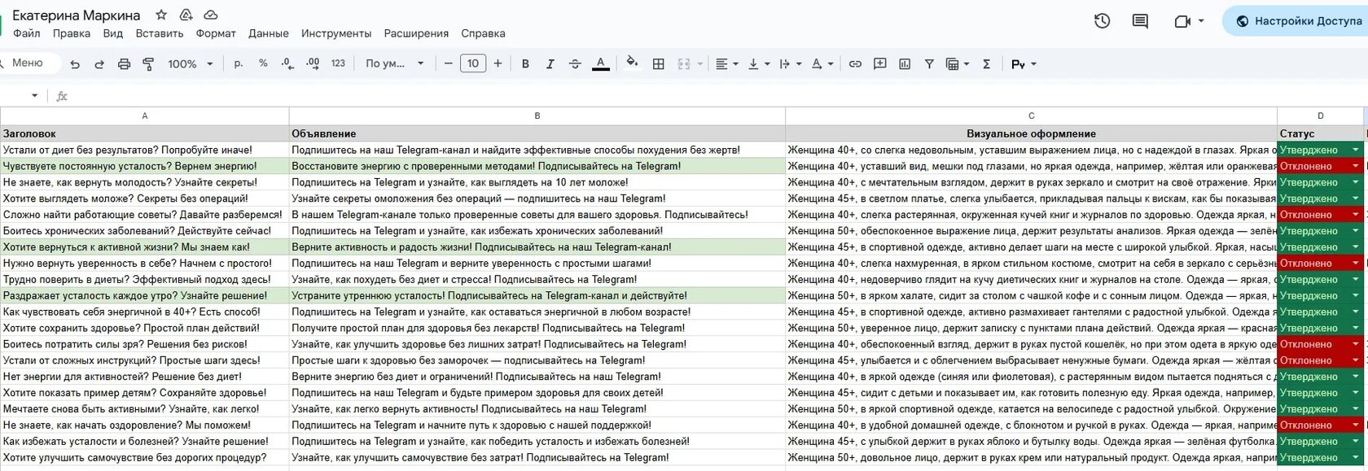
Task: Redo the last action
Action: 99,63
